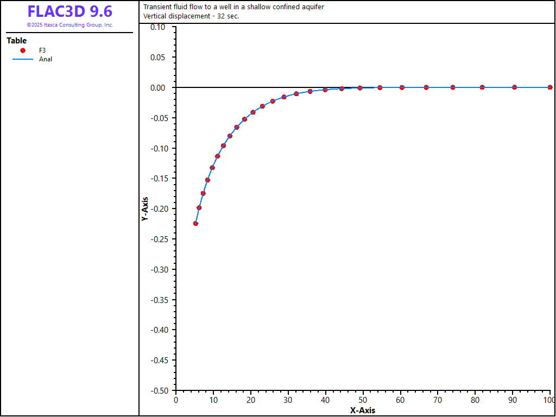Screen dimensions: 556x417
Task: Click the red F3 legend marker
Action: tap(23, 50)
